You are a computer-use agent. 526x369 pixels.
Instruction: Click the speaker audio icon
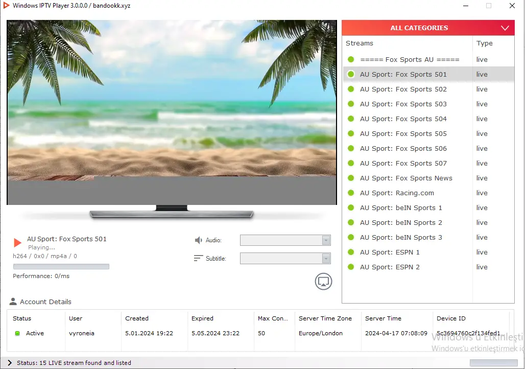pos(198,240)
